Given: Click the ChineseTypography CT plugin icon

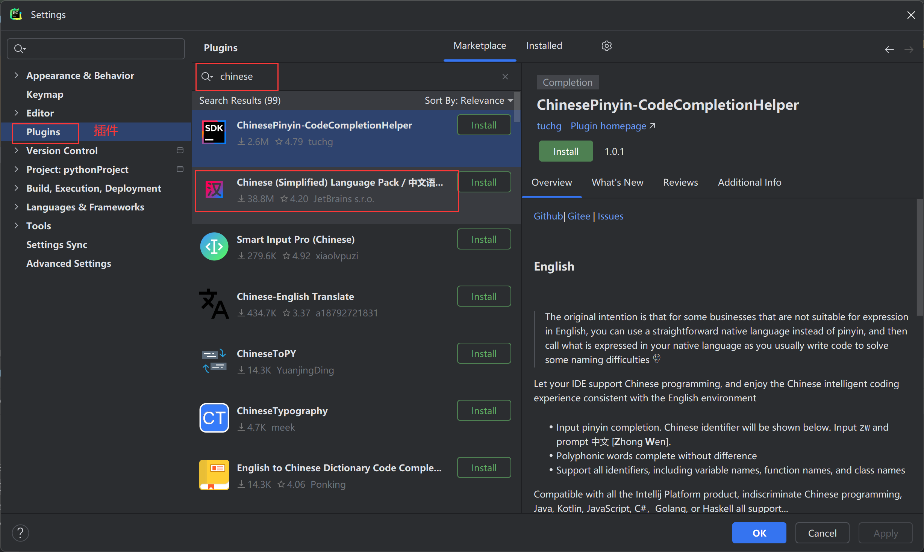Looking at the screenshot, I should click(x=214, y=418).
